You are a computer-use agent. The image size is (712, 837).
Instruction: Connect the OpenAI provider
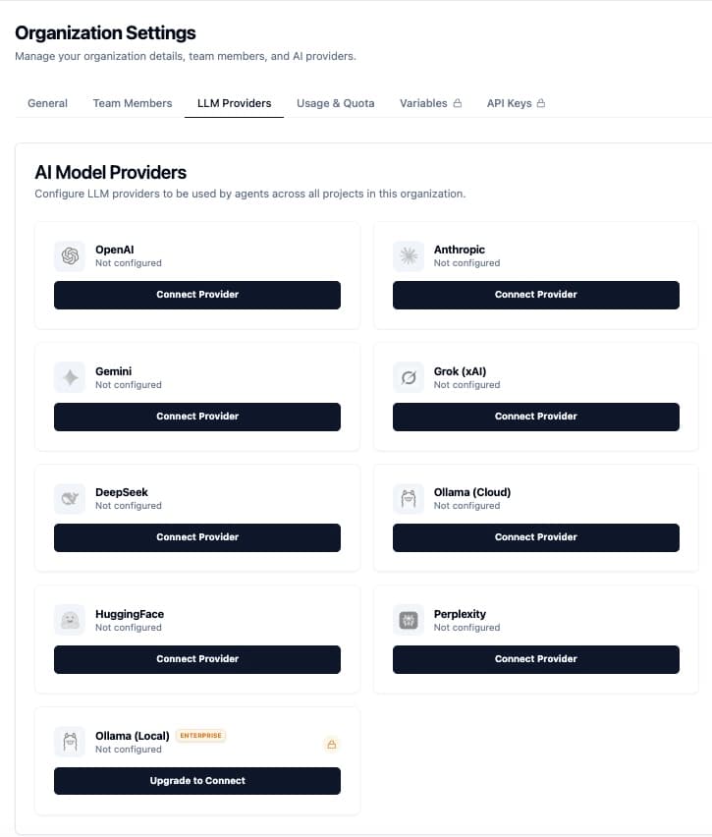[196, 295]
